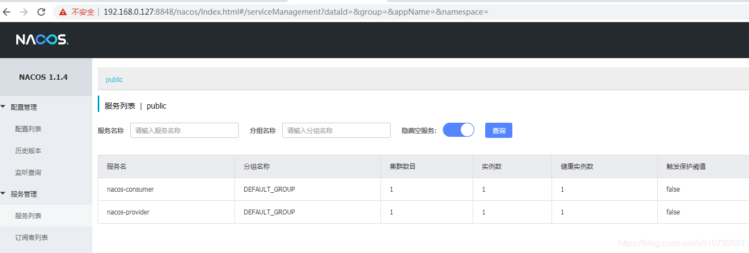The image size is (749, 253).
Task: Open 配置列表 in the sidebar
Action: tap(28, 129)
